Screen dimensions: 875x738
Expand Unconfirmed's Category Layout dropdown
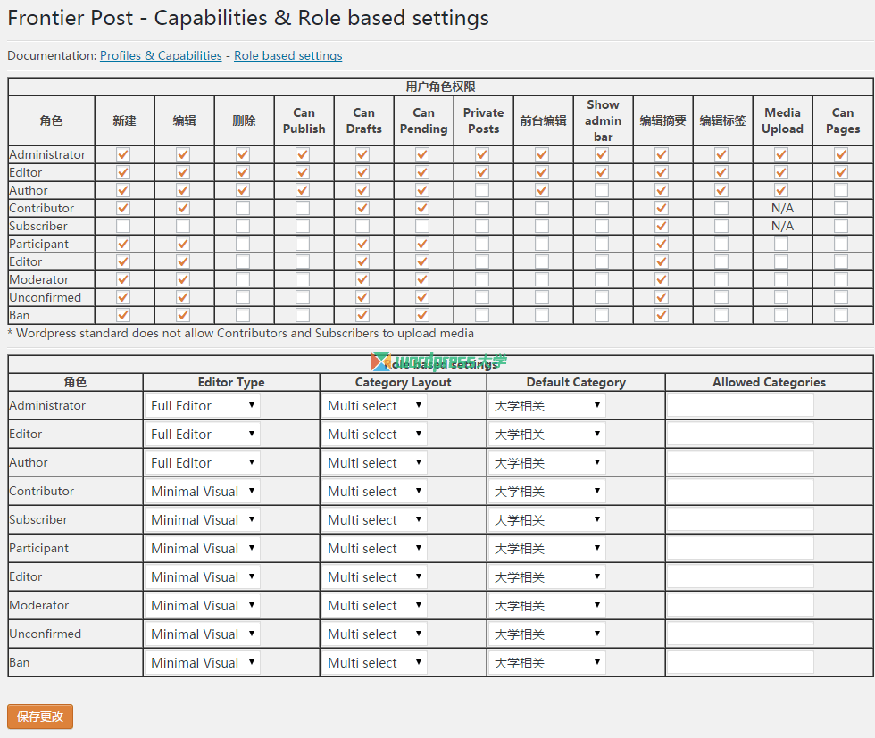pos(374,634)
